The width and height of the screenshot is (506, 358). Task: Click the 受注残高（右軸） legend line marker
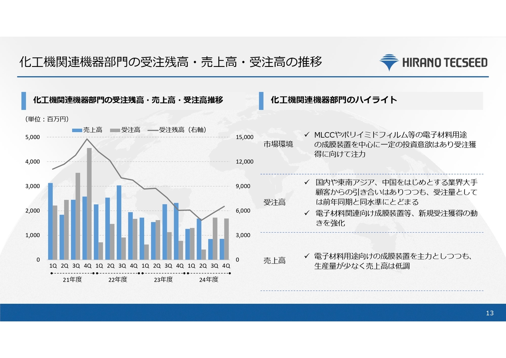(x=152, y=130)
